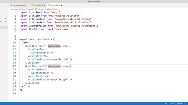
Task: Click the variable symbol icon before menuItems
Action: tap(48, 9)
